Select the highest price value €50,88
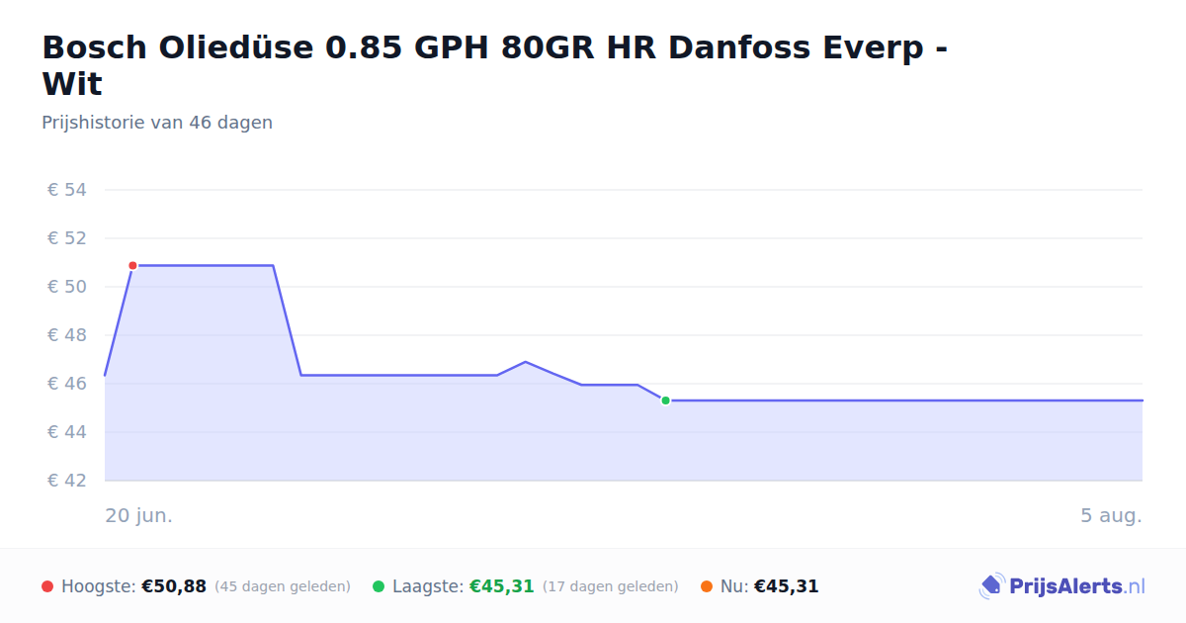Screen dimensions: 1186x623 point(174,586)
